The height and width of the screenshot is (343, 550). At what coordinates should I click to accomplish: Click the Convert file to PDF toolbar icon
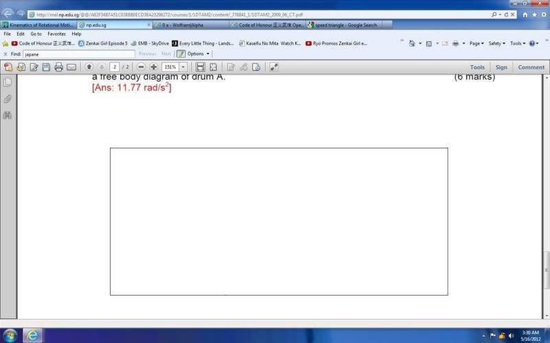pyautogui.click(x=21, y=67)
